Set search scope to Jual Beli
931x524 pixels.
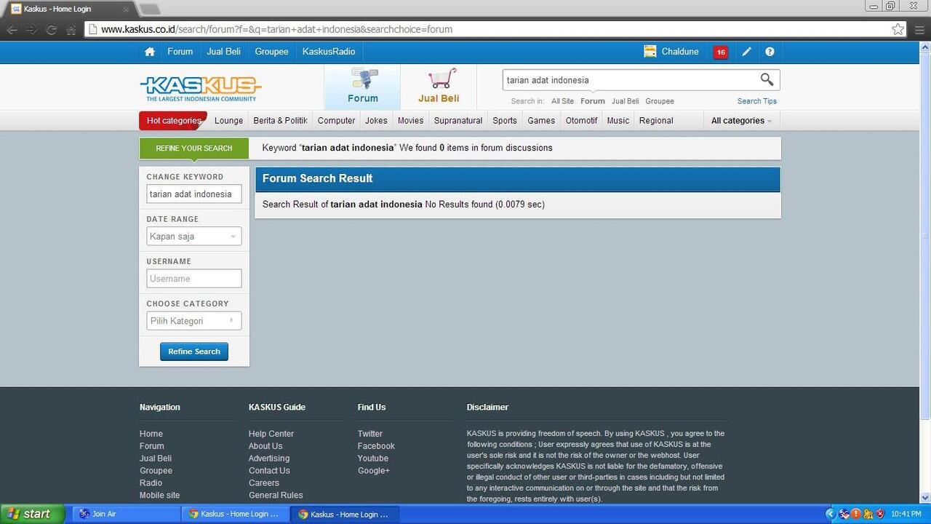(x=625, y=101)
